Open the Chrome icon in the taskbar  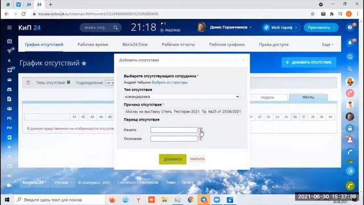click(191, 200)
